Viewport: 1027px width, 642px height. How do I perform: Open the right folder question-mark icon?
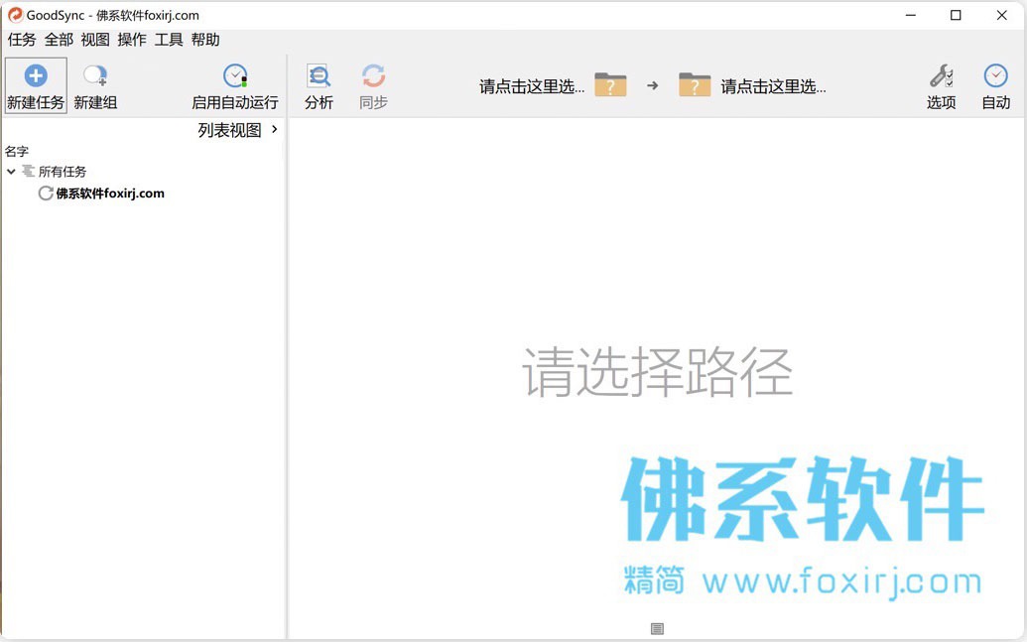(x=695, y=85)
